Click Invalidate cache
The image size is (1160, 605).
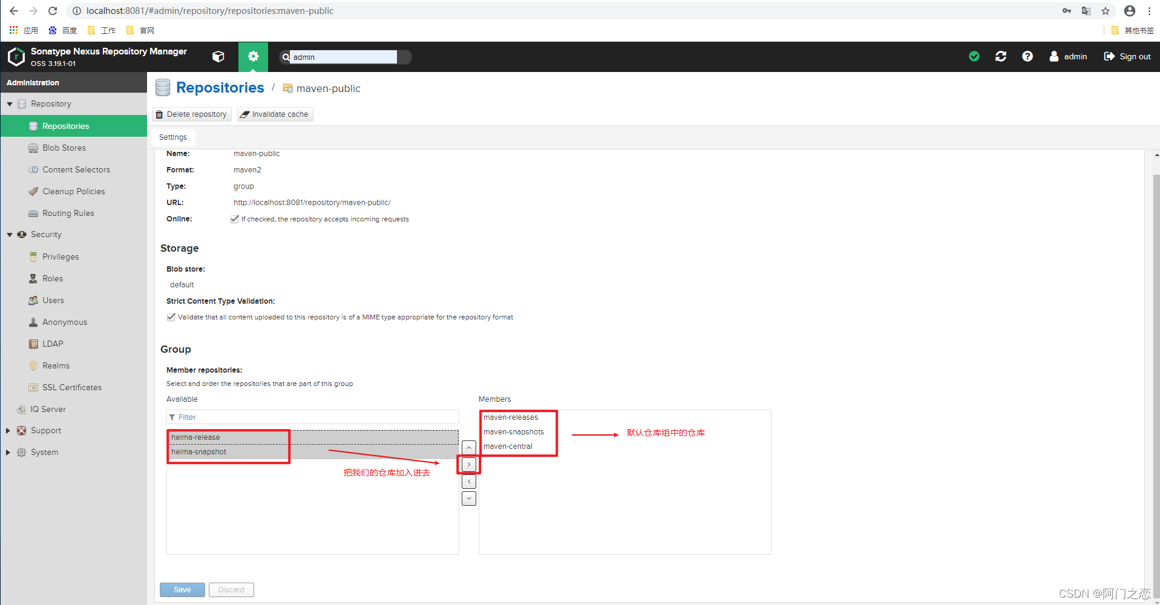click(x=275, y=114)
